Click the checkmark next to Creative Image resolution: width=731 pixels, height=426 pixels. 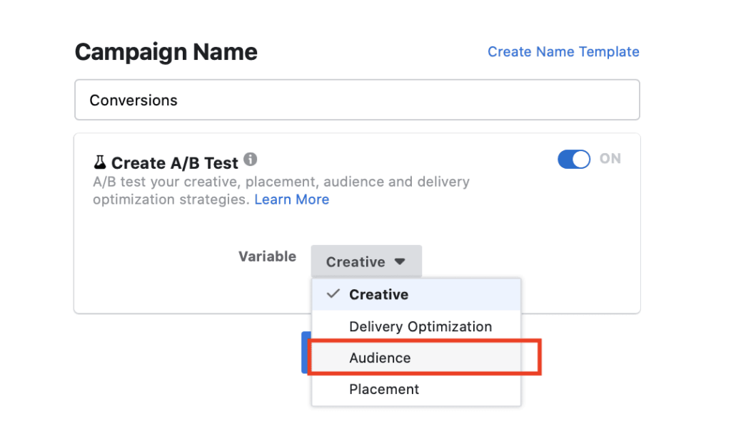click(x=333, y=294)
